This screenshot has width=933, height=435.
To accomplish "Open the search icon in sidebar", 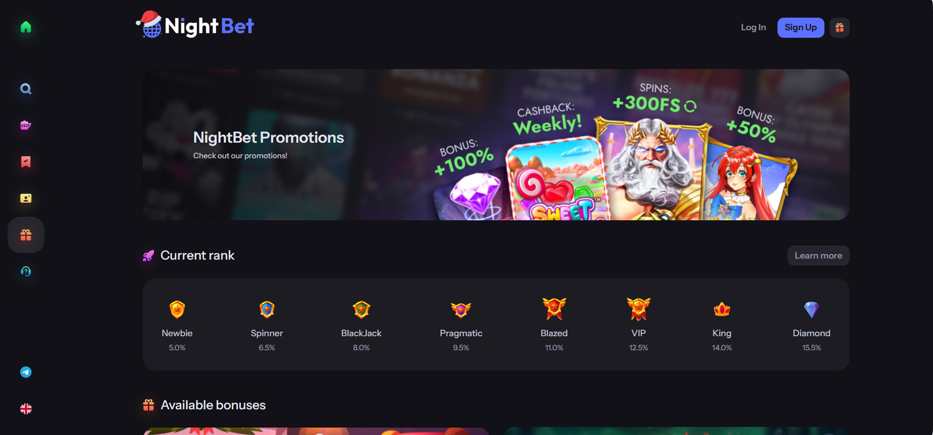I will (26, 89).
